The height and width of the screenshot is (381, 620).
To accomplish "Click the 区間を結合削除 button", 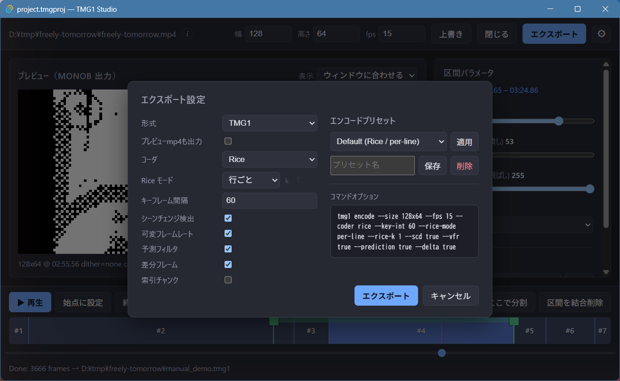I will (575, 302).
